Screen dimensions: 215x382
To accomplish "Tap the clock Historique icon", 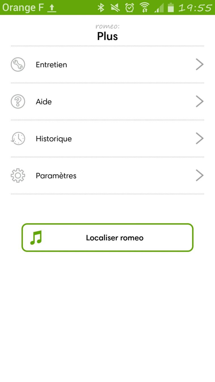I will click(x=18, y=139).
